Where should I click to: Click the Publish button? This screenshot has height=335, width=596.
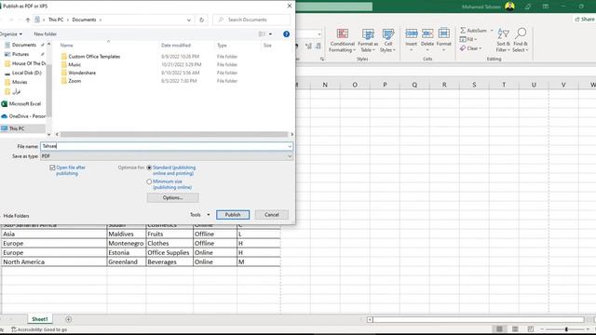[233, 215]
